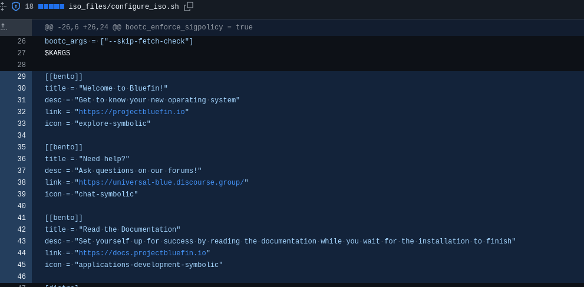Open the universal-blue.discourse.group link

[x=161, y=183]
